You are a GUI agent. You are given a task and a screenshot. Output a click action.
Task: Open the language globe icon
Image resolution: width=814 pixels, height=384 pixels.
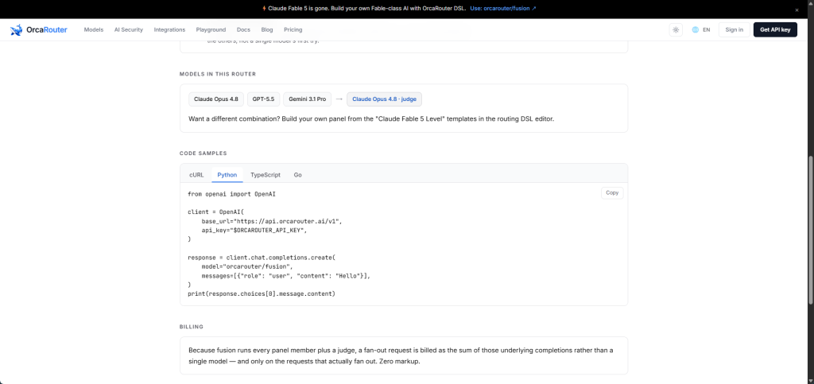(x=695, y=29)
